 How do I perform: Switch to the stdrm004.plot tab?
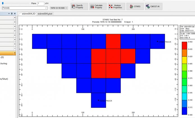[45, 13]
